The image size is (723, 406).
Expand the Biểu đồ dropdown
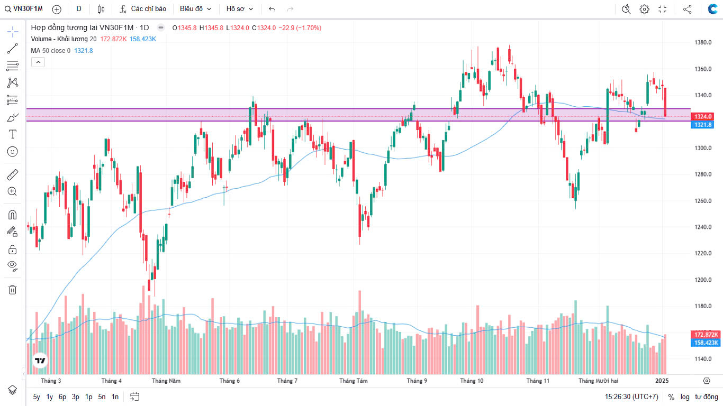[x=195, y=9]
